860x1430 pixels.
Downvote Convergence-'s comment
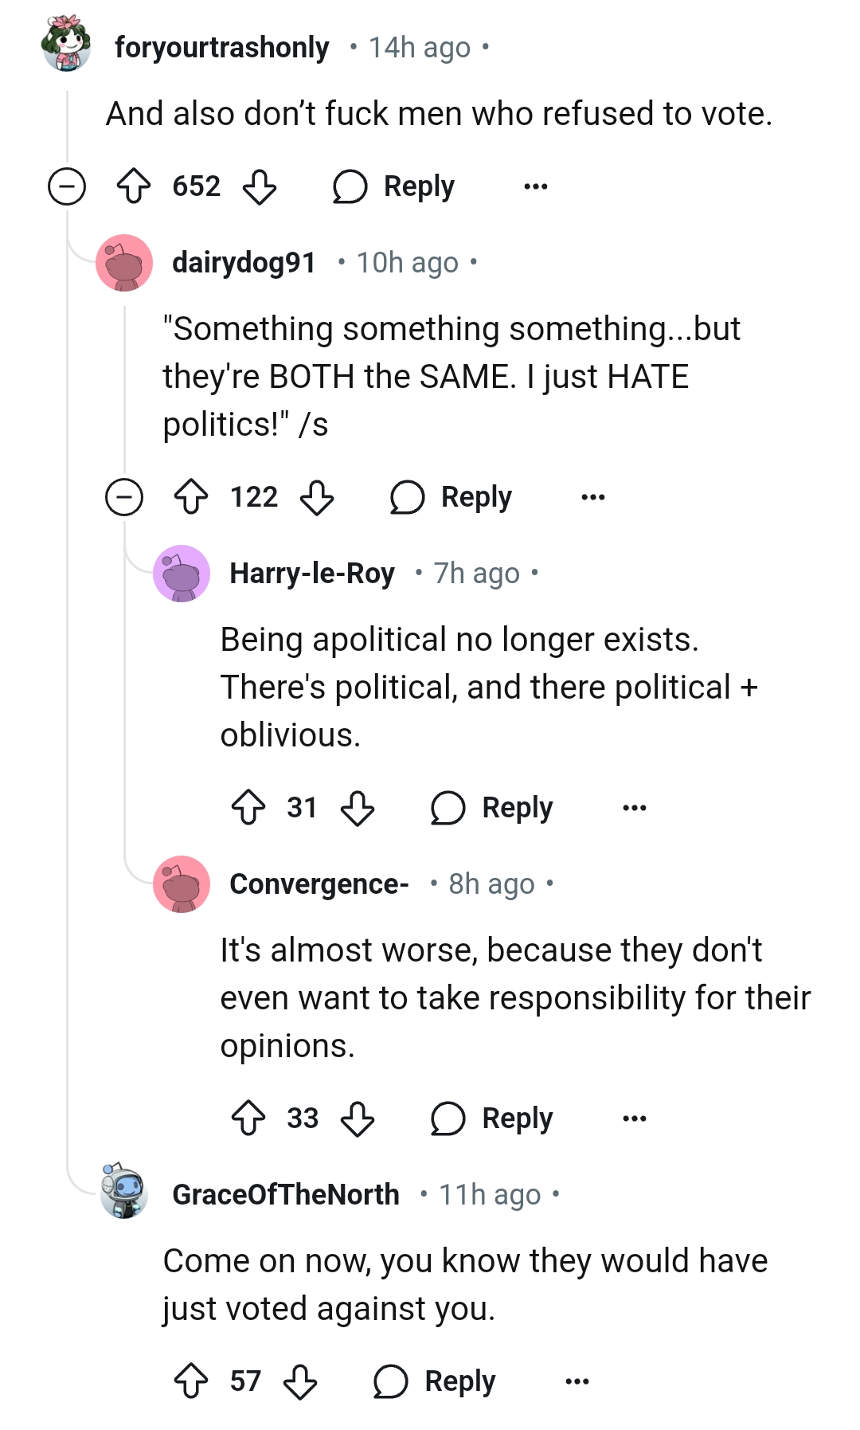[358, 1119]
